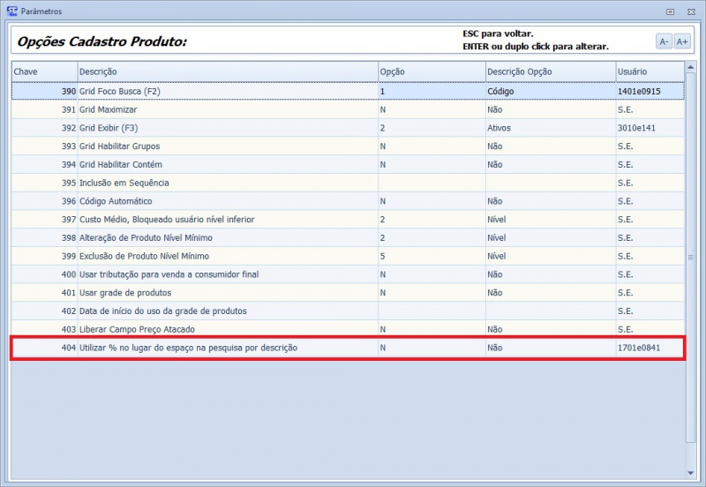
Task: Select the Código Automático parameter row
Action: (x=225, y=201)
